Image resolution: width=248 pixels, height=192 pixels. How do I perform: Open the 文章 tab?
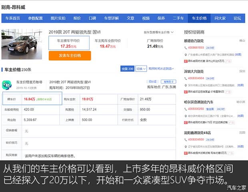[130, 18]
